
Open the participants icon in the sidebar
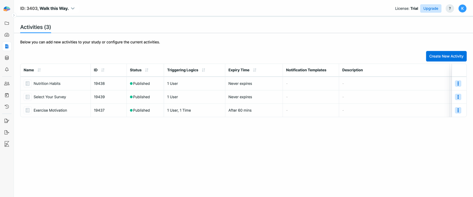pyautogui.click(x=7, y=83)
